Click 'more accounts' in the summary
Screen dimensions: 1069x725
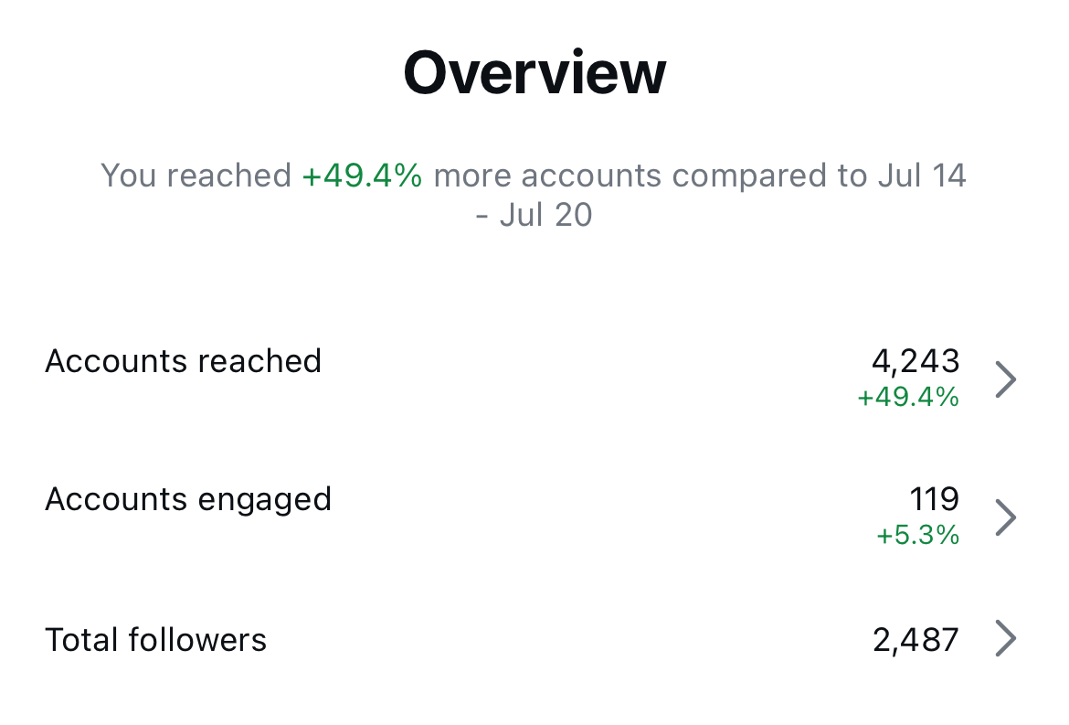coord(546,175)
